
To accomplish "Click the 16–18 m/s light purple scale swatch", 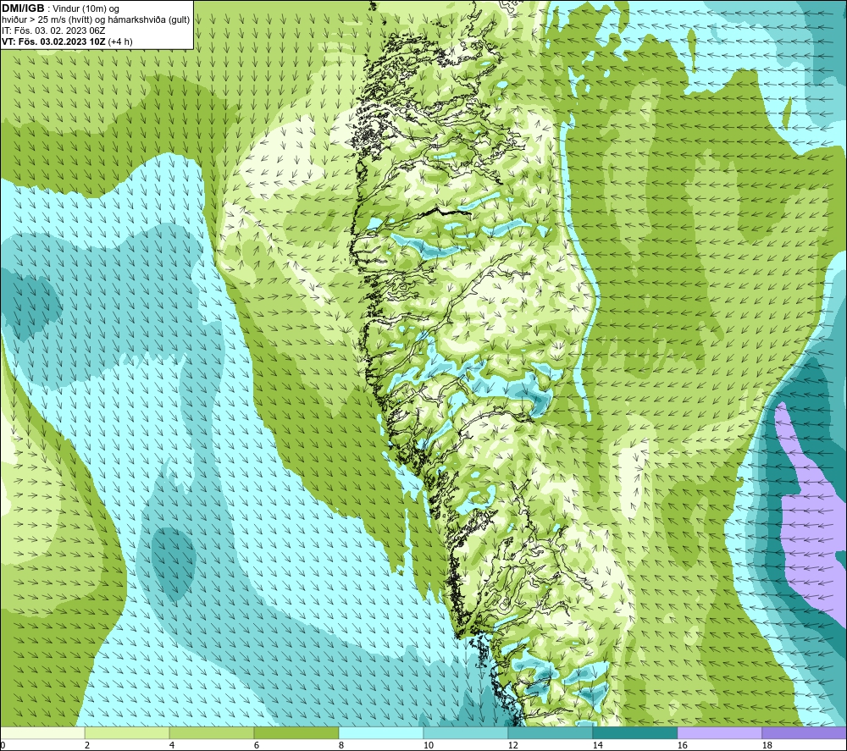I will 719,732.
